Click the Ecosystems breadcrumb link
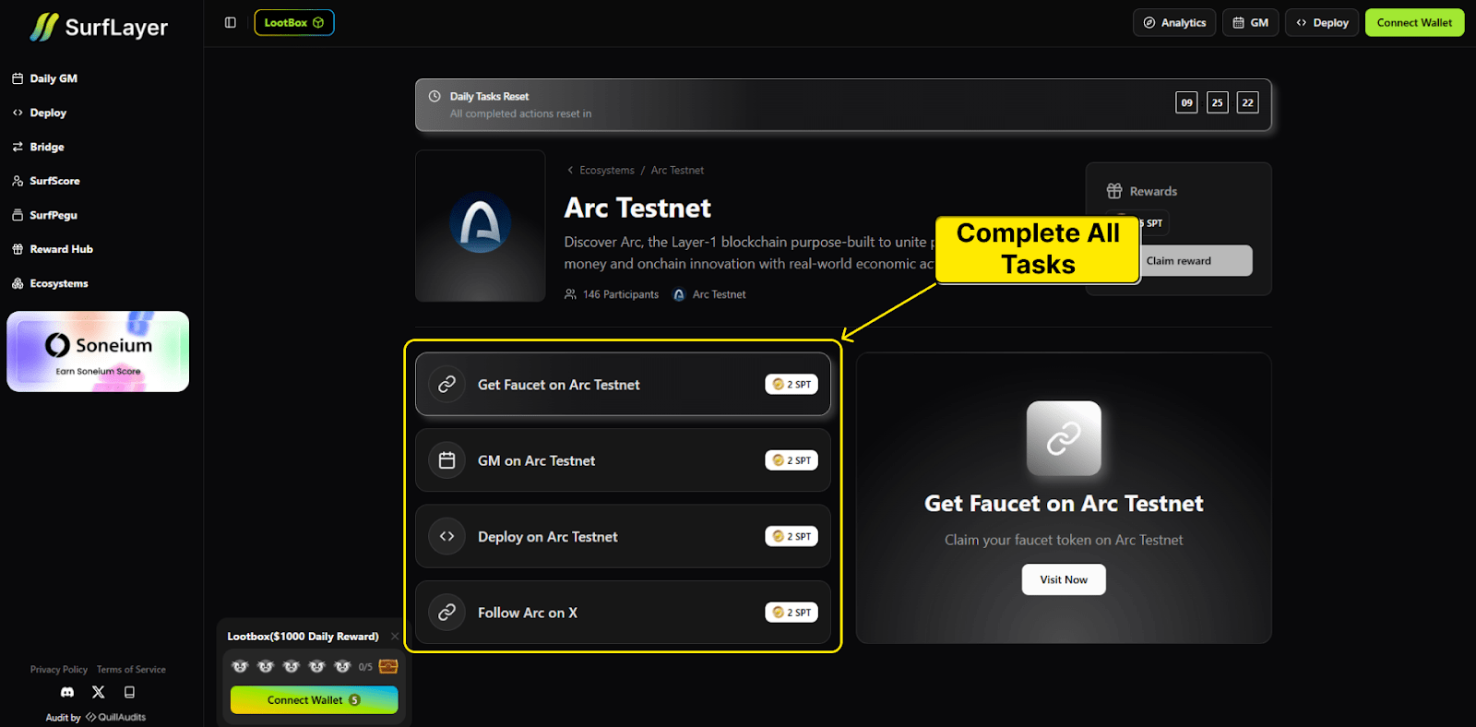The height and width of the screenshot is (727, 1476). (607, 171)
